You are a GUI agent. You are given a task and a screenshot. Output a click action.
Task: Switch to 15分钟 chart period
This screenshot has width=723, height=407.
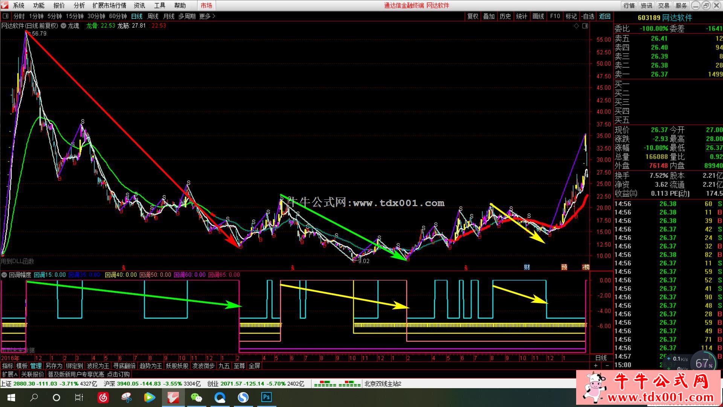[75, 16]
